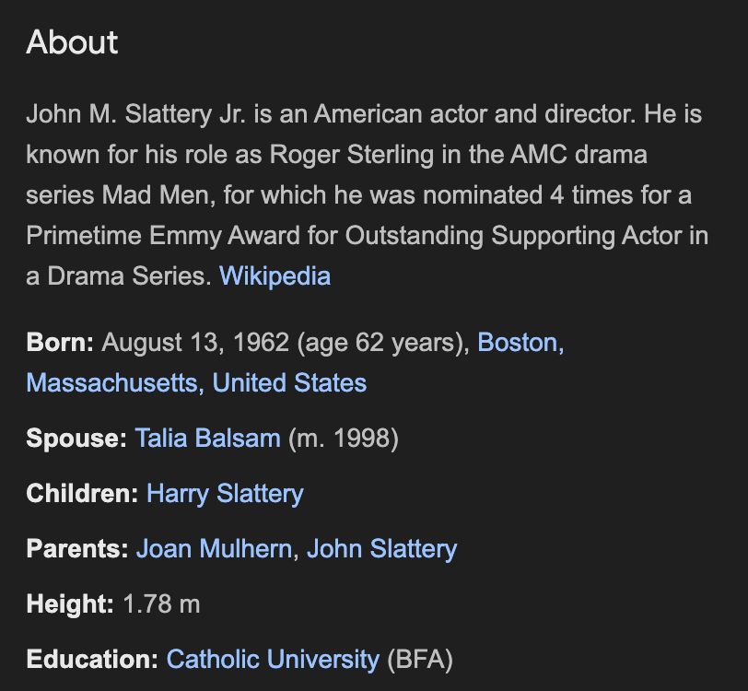Open the United States link
This screenshot has height=691, width=748.
[289, 382]
